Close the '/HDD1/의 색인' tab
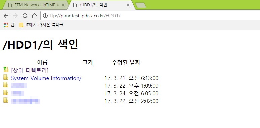This screenshot has width=260, height=128. pos(128,5)
